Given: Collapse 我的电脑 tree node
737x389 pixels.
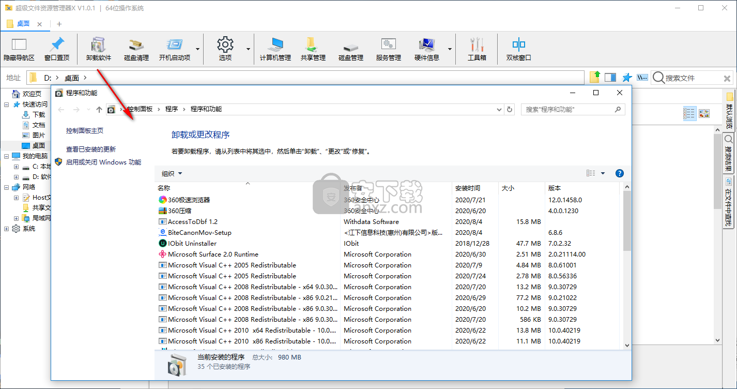Looking at the screenshot, I should tap(6, 156).
